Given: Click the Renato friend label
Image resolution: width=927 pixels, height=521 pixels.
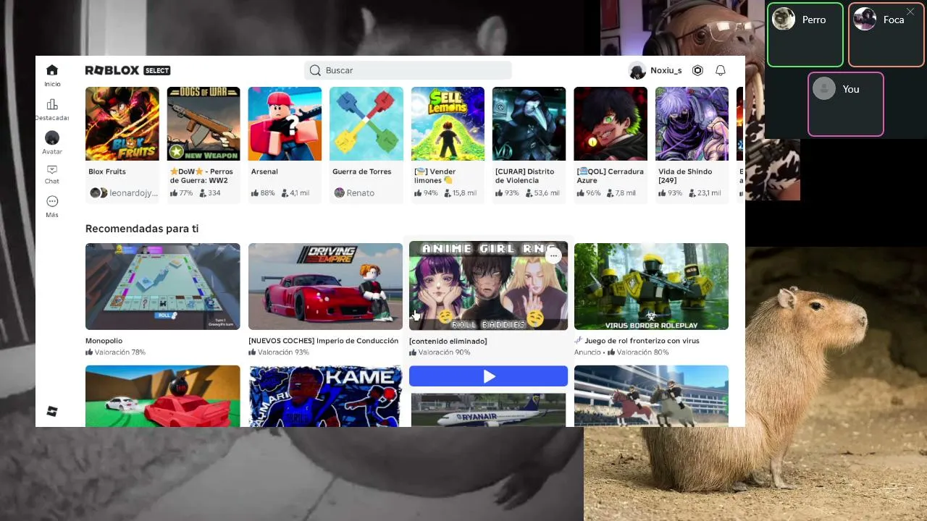Looking at the screenshot, I should [360, 193].
